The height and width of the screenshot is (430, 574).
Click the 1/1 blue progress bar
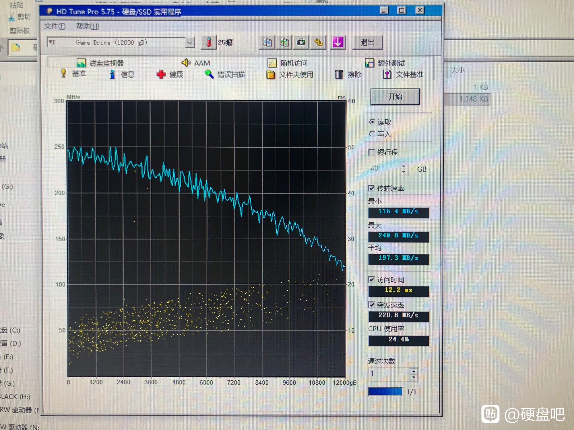point(385,392)
